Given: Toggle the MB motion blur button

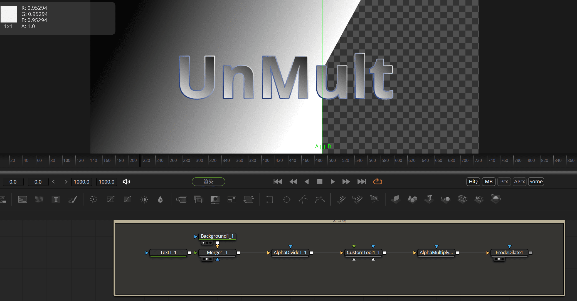Looking at the screenshot, I should coord(489,182).
